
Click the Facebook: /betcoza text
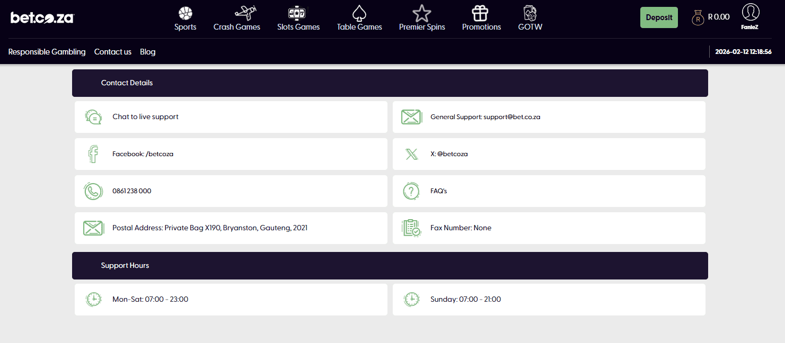[x=143, y=154]
